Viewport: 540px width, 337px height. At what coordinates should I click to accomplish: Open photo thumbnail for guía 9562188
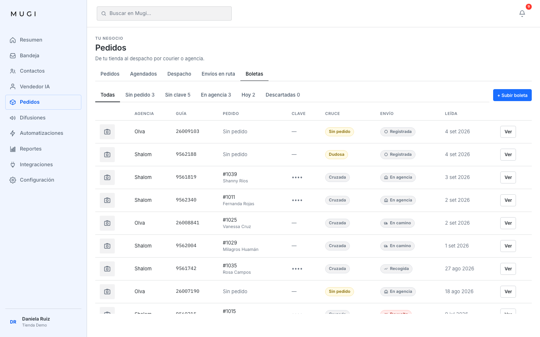pyautogui.click(x=107, y=155)
